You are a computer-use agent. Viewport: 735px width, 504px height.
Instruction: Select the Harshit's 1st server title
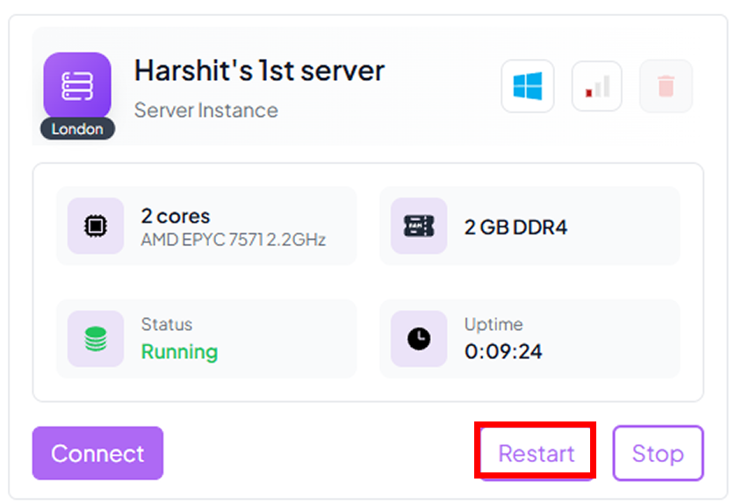(259, 70)
